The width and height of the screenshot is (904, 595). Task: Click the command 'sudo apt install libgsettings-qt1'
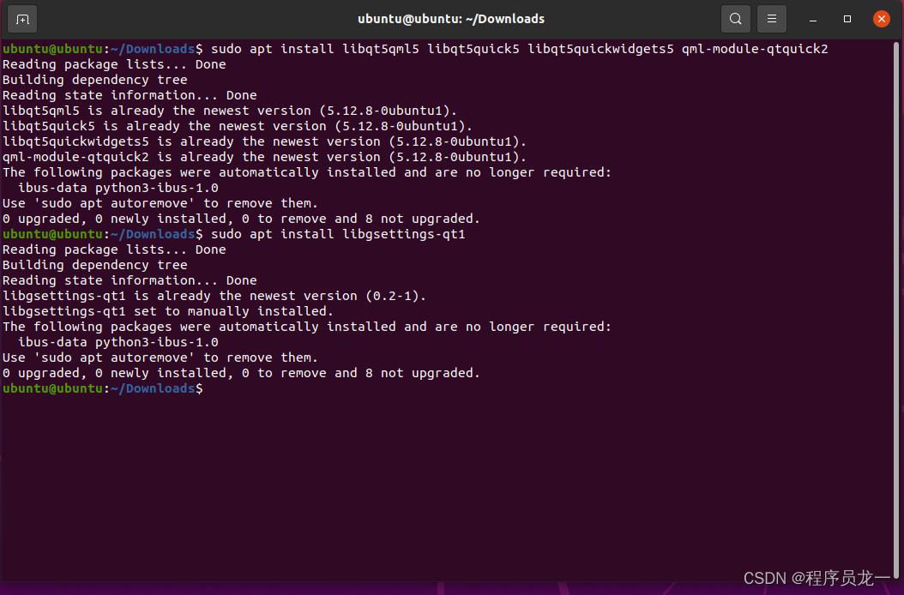[x=338, y=234]
